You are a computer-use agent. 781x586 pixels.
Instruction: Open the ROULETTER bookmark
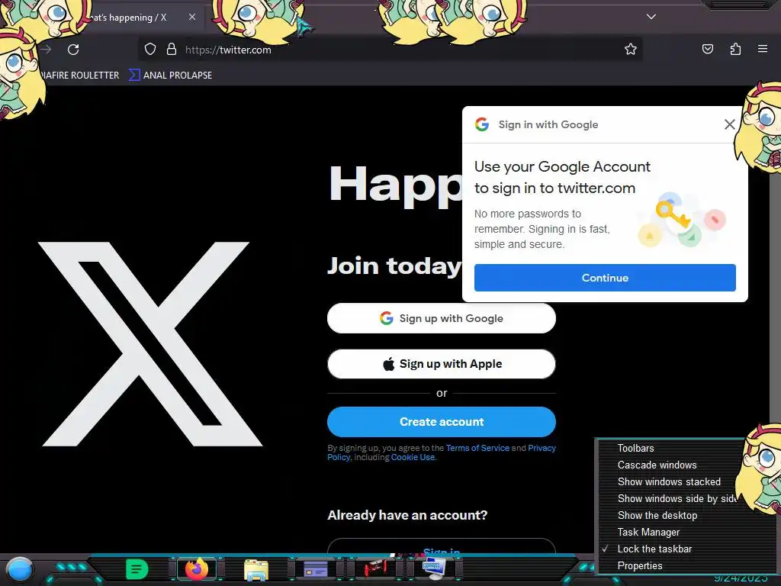(79, 76)
